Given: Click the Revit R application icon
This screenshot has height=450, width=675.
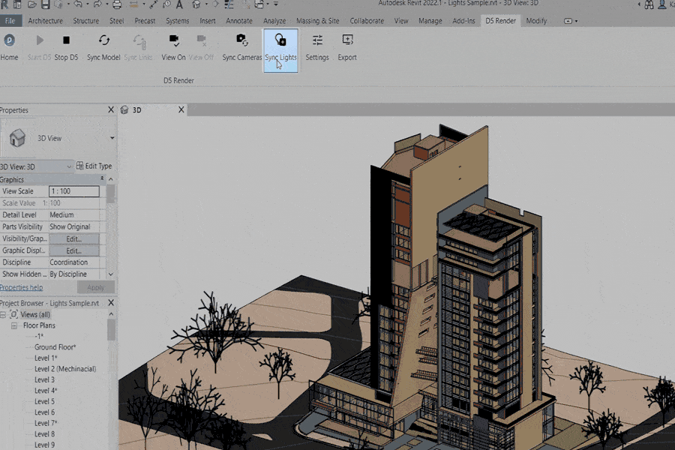Looking at the screenshot, I should [4, 4].
